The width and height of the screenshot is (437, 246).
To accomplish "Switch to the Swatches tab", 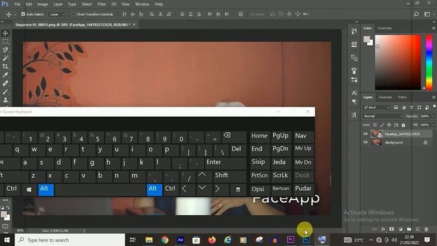I will coord(384,28).
